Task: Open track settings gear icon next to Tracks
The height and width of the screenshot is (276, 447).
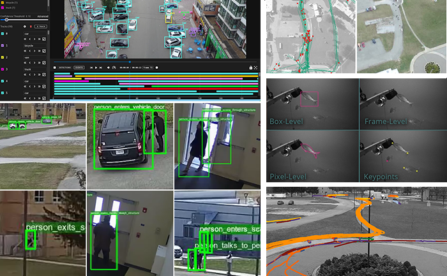Action: pyautogui.click(x=24, y=27)
